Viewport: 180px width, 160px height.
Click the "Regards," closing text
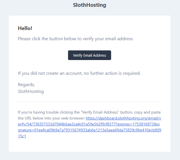click(26, 84)
